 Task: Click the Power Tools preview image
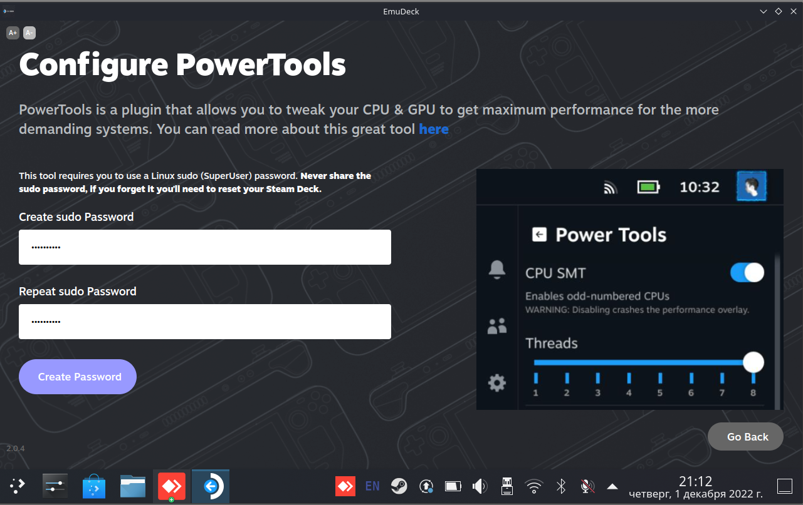630,289
